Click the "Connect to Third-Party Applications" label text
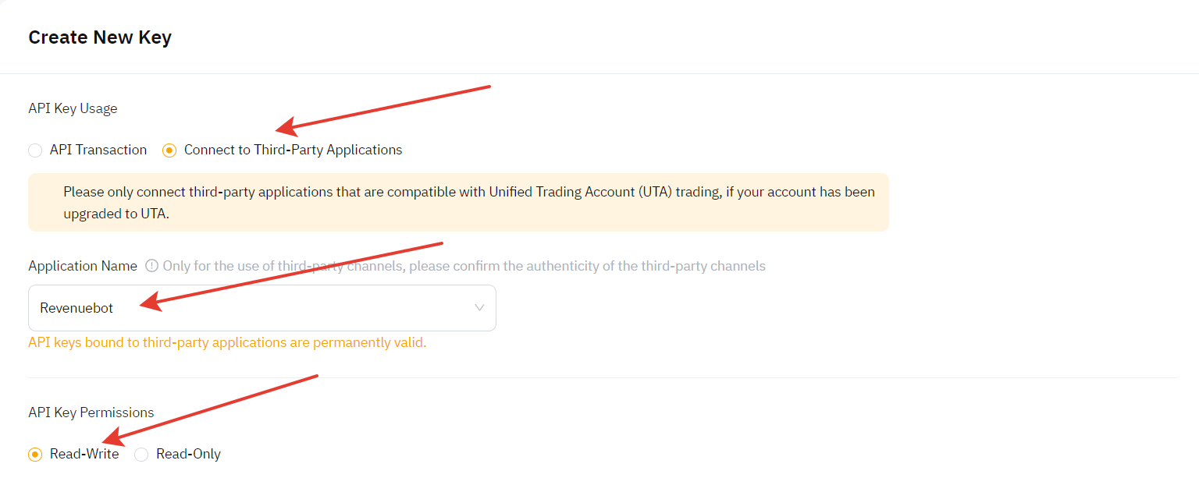 point(294,150)
